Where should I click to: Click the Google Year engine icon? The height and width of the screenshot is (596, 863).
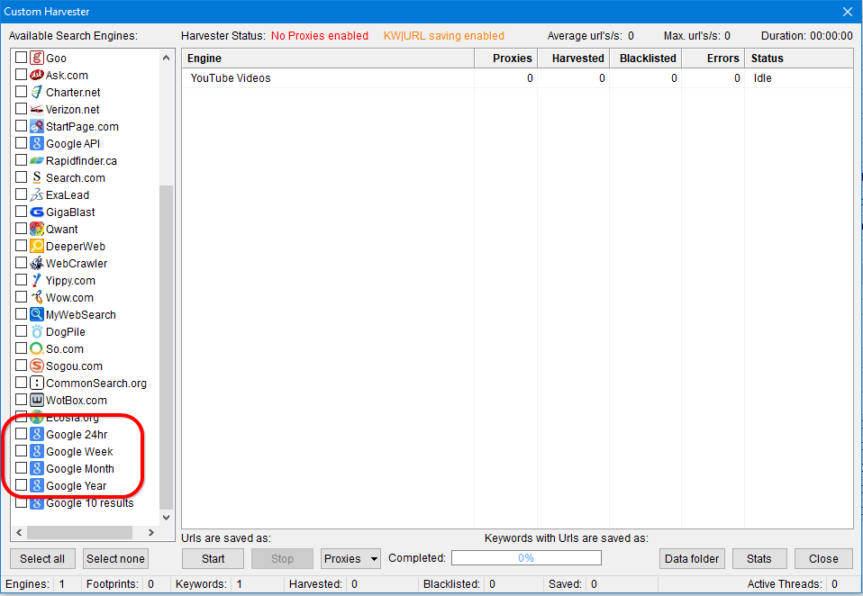click(x=37, y=485)
